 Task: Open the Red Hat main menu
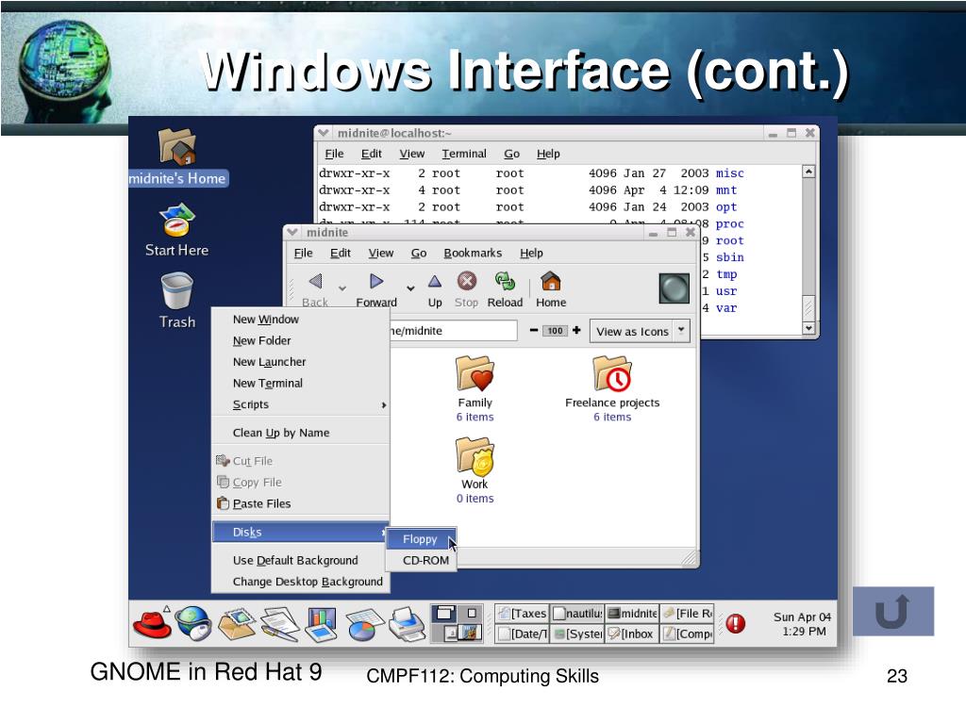point(152,623)
